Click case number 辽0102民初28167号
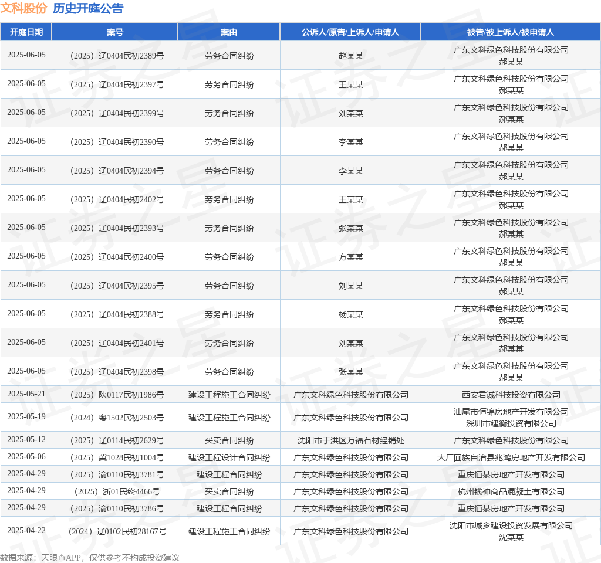Image resolution: width=601 pixels, height=563 pixels. (117, 531)
